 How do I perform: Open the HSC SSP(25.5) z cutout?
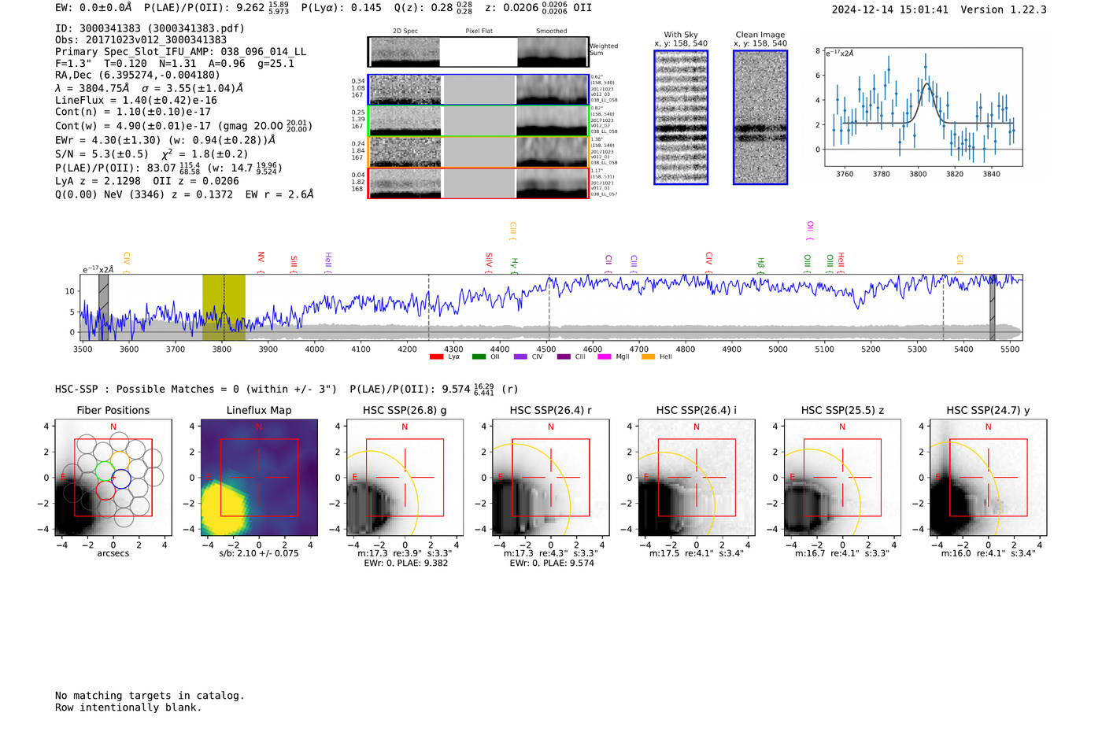[842, 477]
